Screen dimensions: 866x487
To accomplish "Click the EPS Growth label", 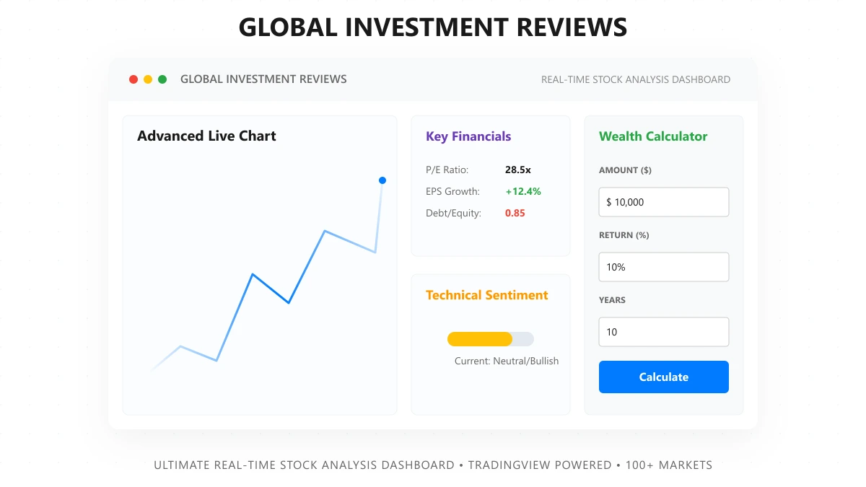I will point(452,192).
